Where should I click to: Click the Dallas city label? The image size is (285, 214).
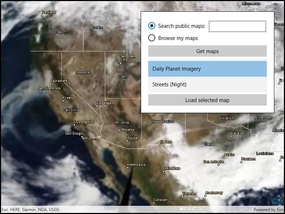coord(236,133)
